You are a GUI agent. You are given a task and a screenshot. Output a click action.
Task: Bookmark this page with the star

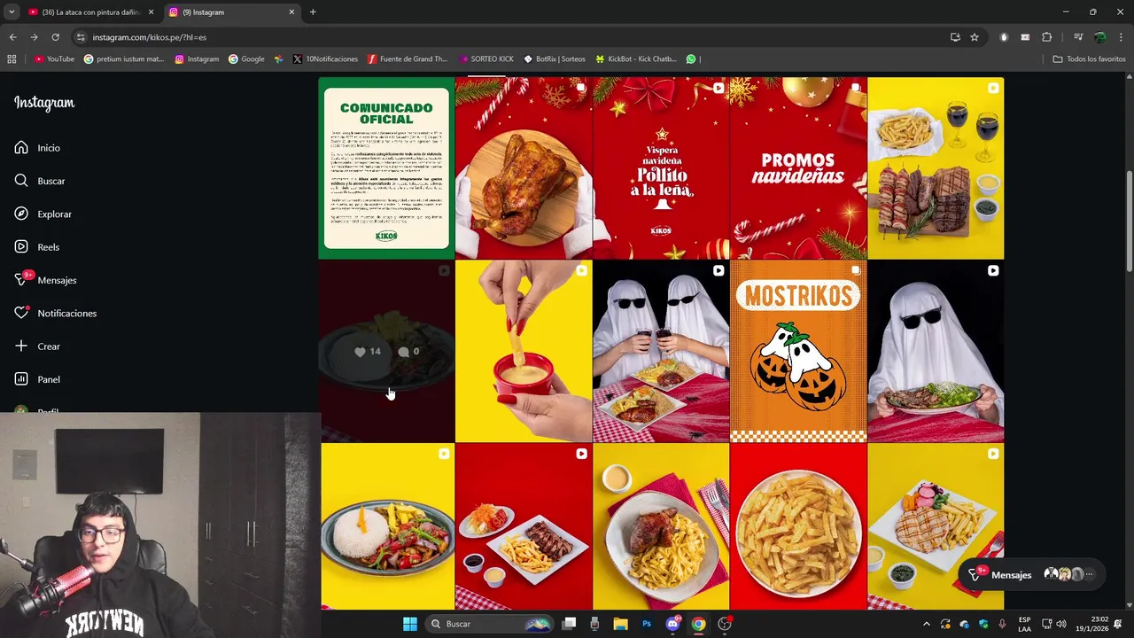(975, 37)
